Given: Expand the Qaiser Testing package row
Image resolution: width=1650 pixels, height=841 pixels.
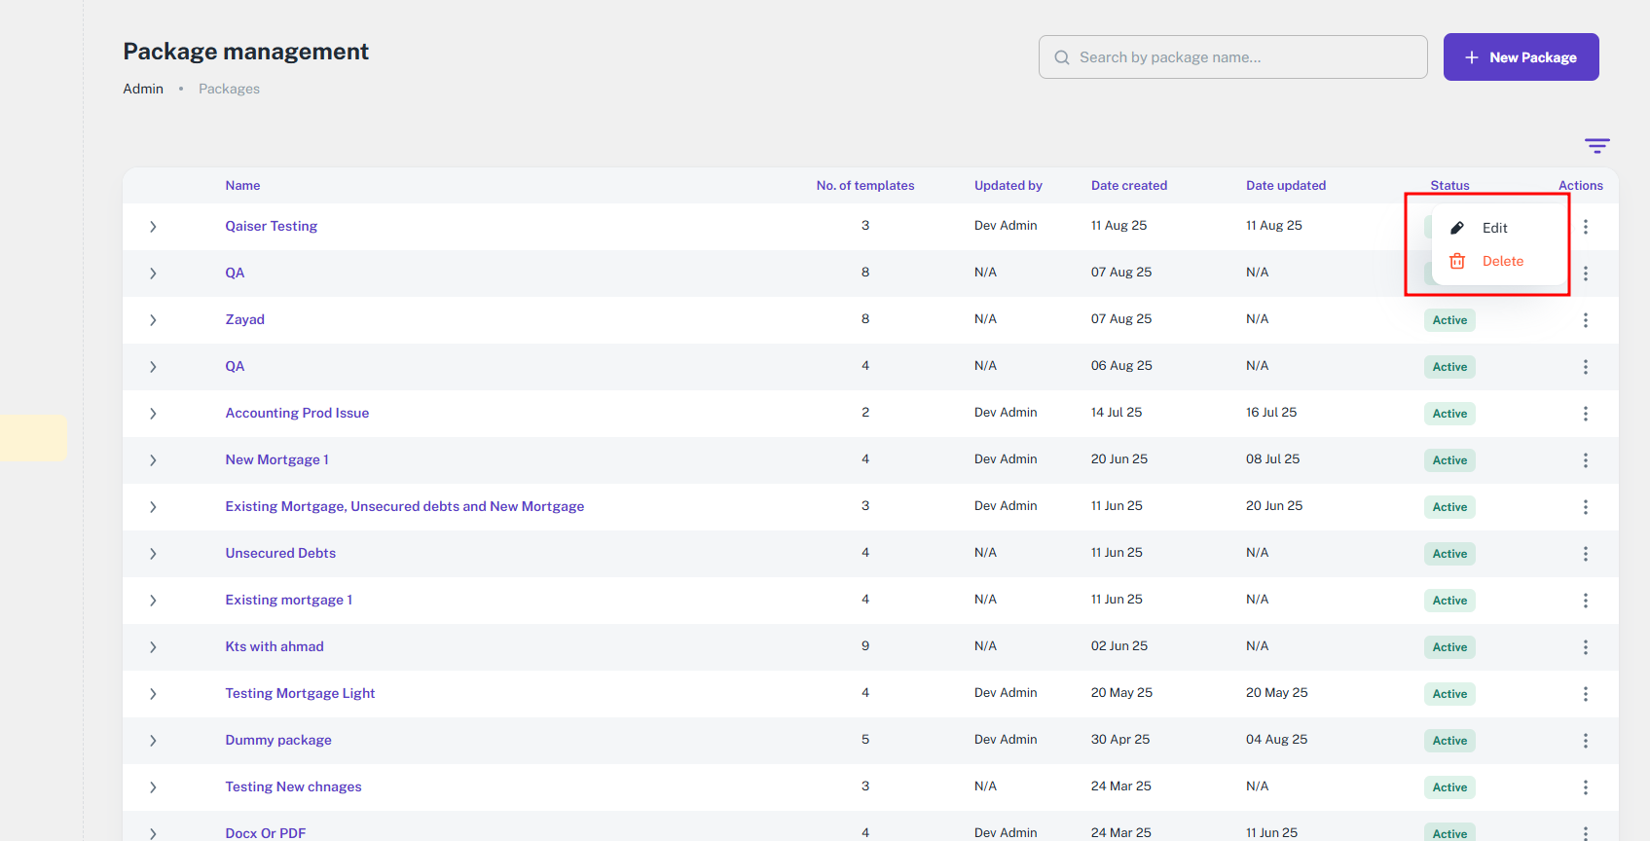Looking at the screenshot, I should (x=153, y=227).
